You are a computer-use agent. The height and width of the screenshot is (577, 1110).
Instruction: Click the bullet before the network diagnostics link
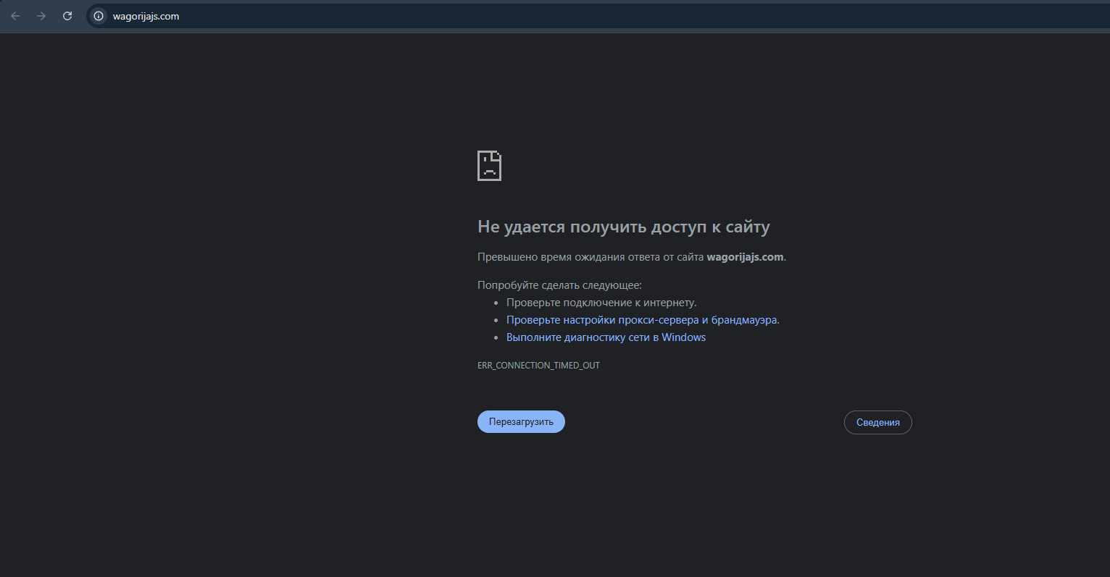click(496, 338)
